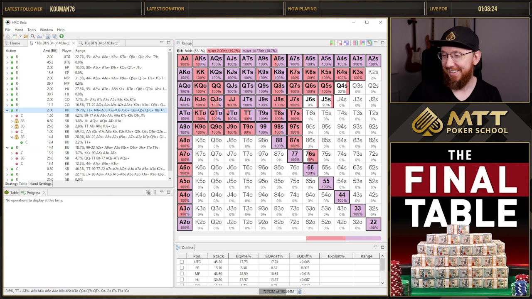
Task: Click the magnifier search toolbar icon
Action: coord(33,36)
